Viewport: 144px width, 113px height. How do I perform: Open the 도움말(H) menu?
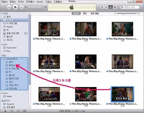click(58, 2)
